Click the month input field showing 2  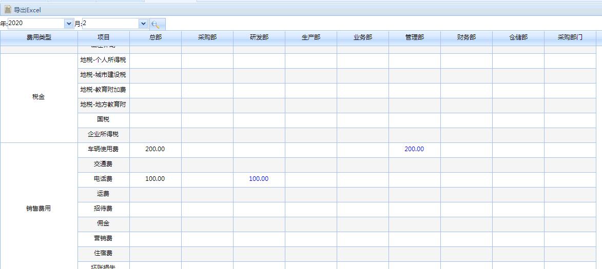click(111, 24)
